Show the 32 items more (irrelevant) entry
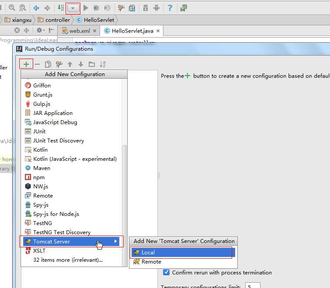The width and height of the screenshot is (330, 288). coord(72,260)
